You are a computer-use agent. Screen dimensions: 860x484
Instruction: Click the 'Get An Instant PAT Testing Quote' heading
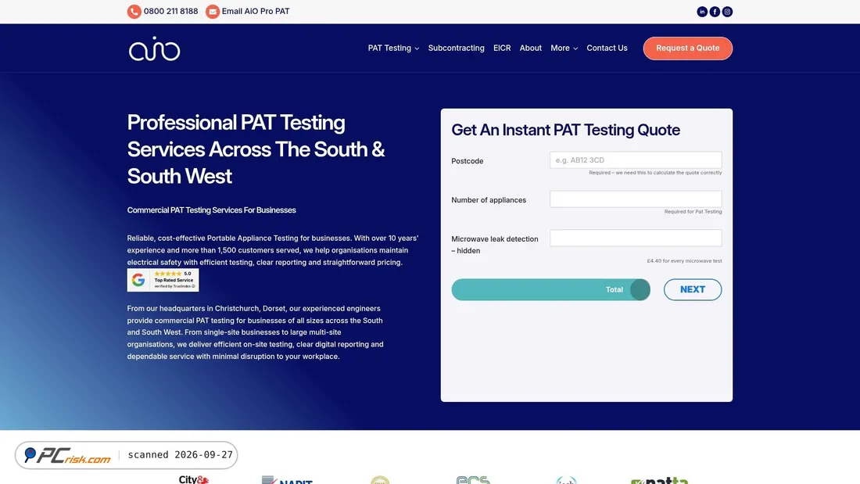pos(565,130)
